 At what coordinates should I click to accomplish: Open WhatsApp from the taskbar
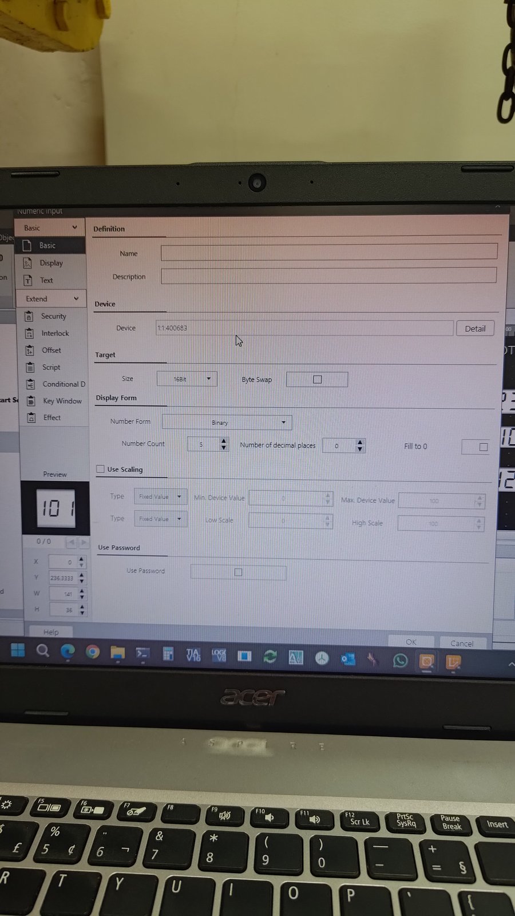coord(400,661)
